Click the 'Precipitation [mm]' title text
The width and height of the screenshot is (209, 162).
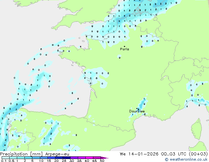[21, 154]
